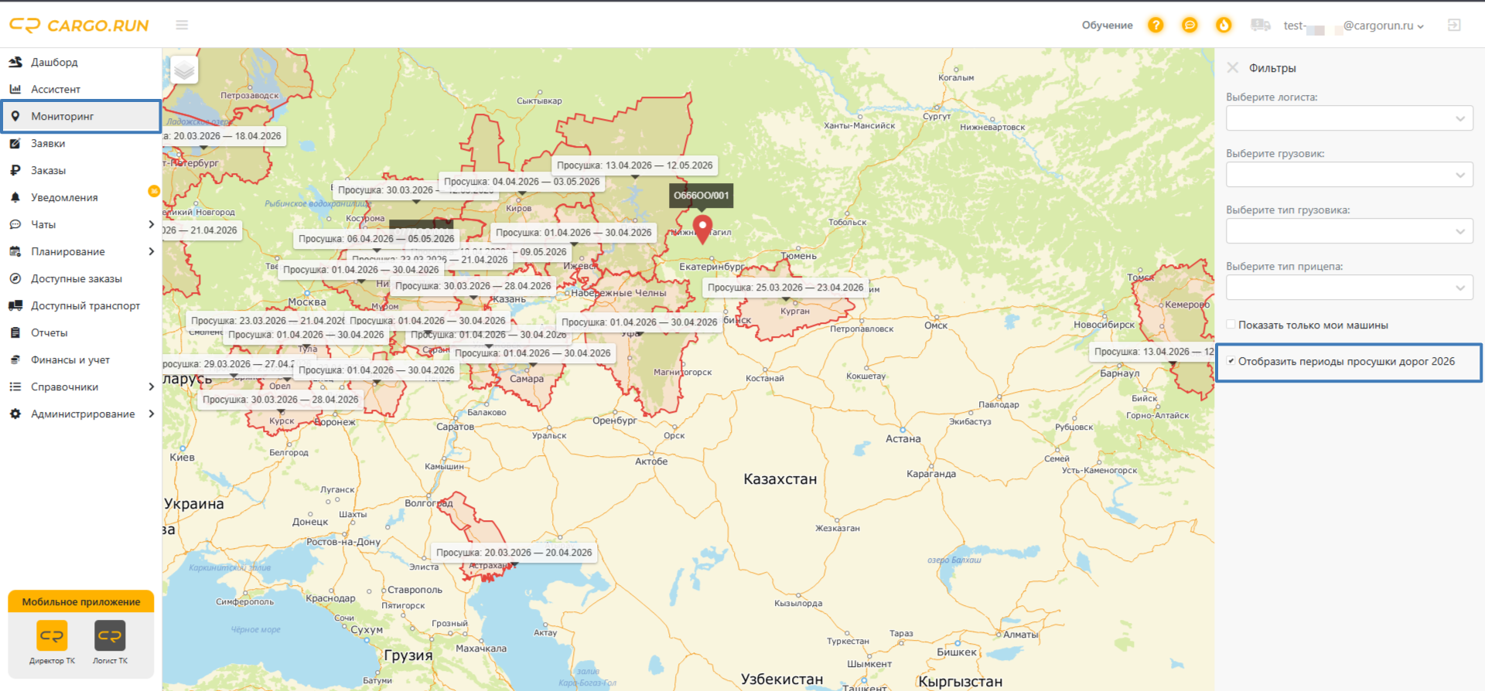Click the Обучение link in header
The width and height of the screenshot is (1485, 691).
pos(1107,26)
